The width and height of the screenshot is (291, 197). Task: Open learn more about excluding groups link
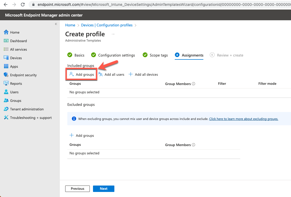(x=243, y=119)
